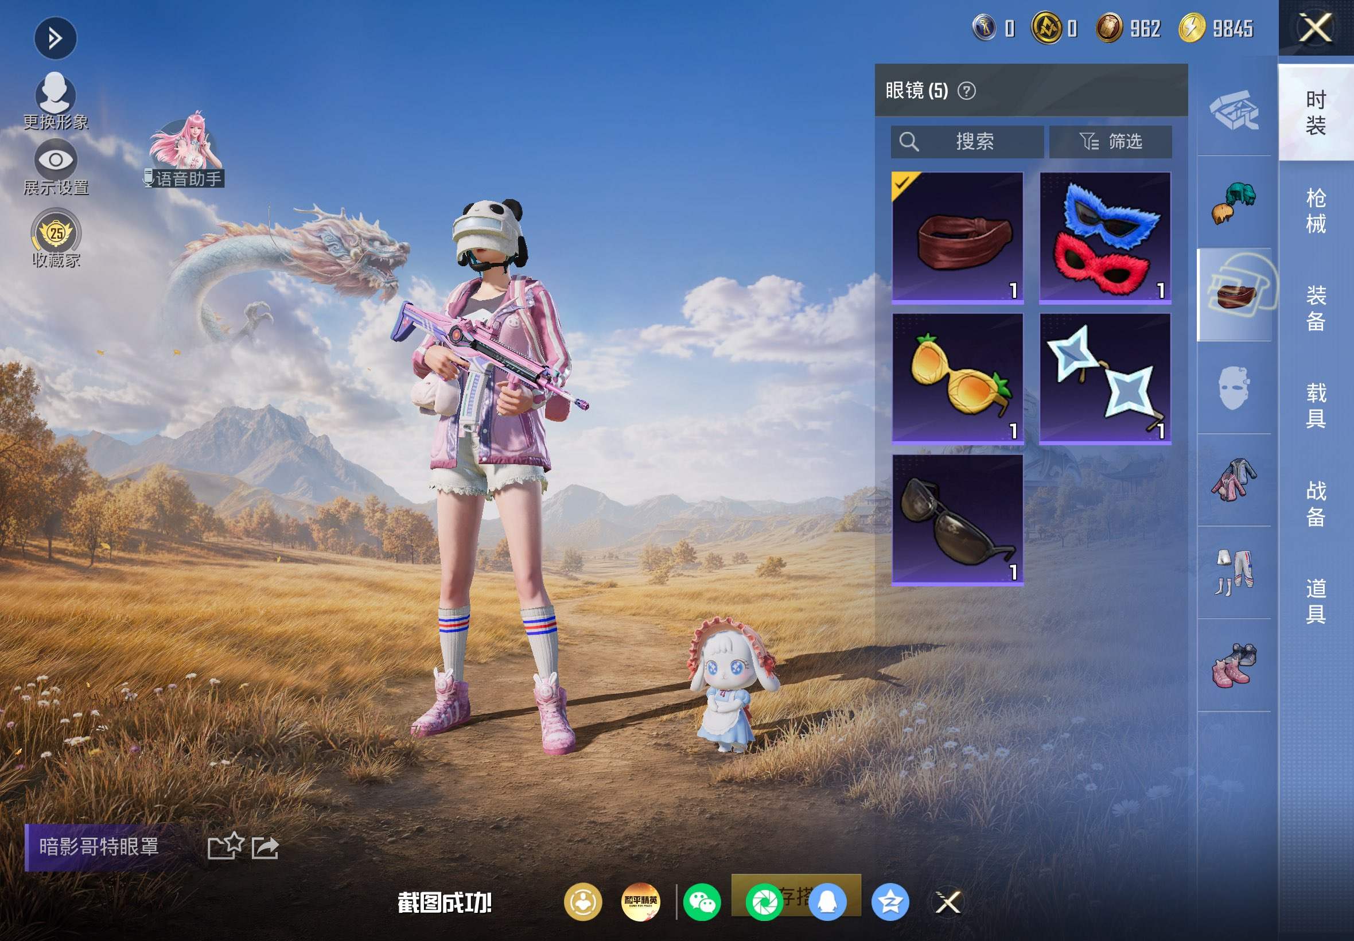Switch to the 战备 tab
Image resolution: width=1354 pixels, height=941 pixels.
click(x=1316, y=504)
